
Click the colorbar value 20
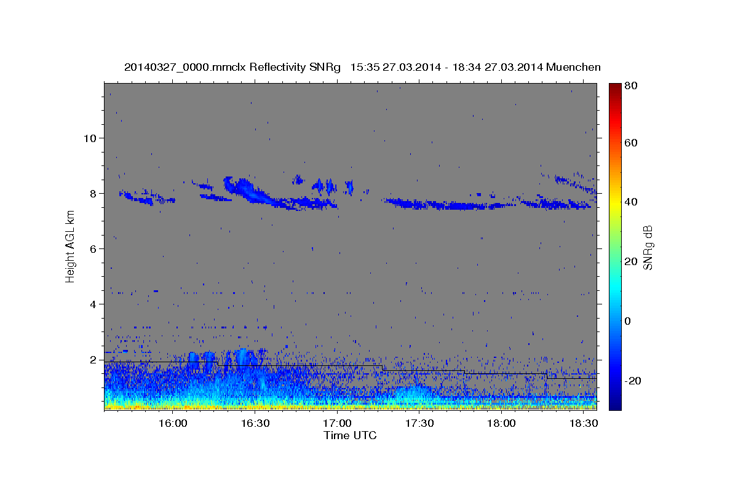[x=632, y=261]
